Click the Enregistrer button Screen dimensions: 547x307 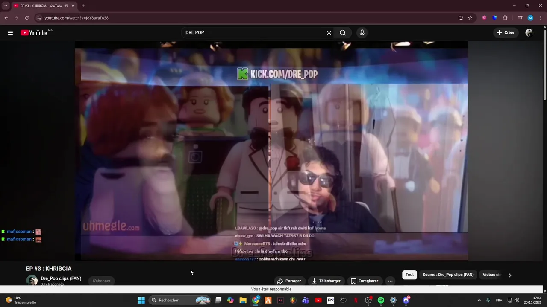(x=365, y=281)
